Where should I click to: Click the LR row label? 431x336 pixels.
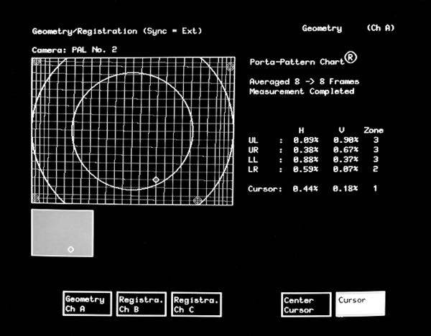click(253, 169)
